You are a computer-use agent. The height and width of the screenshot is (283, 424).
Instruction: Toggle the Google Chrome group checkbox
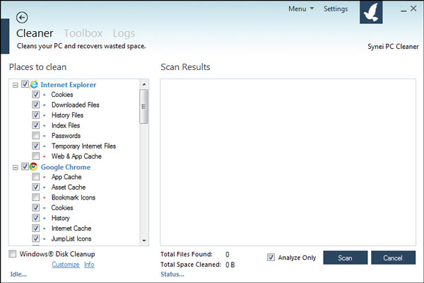(25, 166)
